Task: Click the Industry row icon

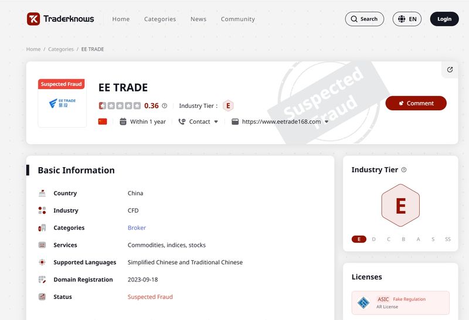Action: (x=42, y=210)
